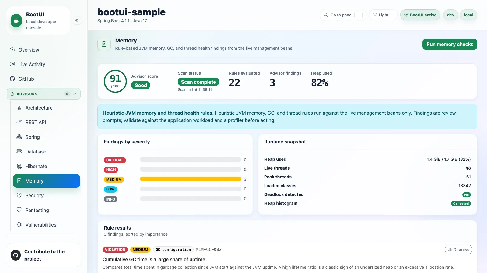Click the local profile badge
The image size is (487, 273).
468,15
